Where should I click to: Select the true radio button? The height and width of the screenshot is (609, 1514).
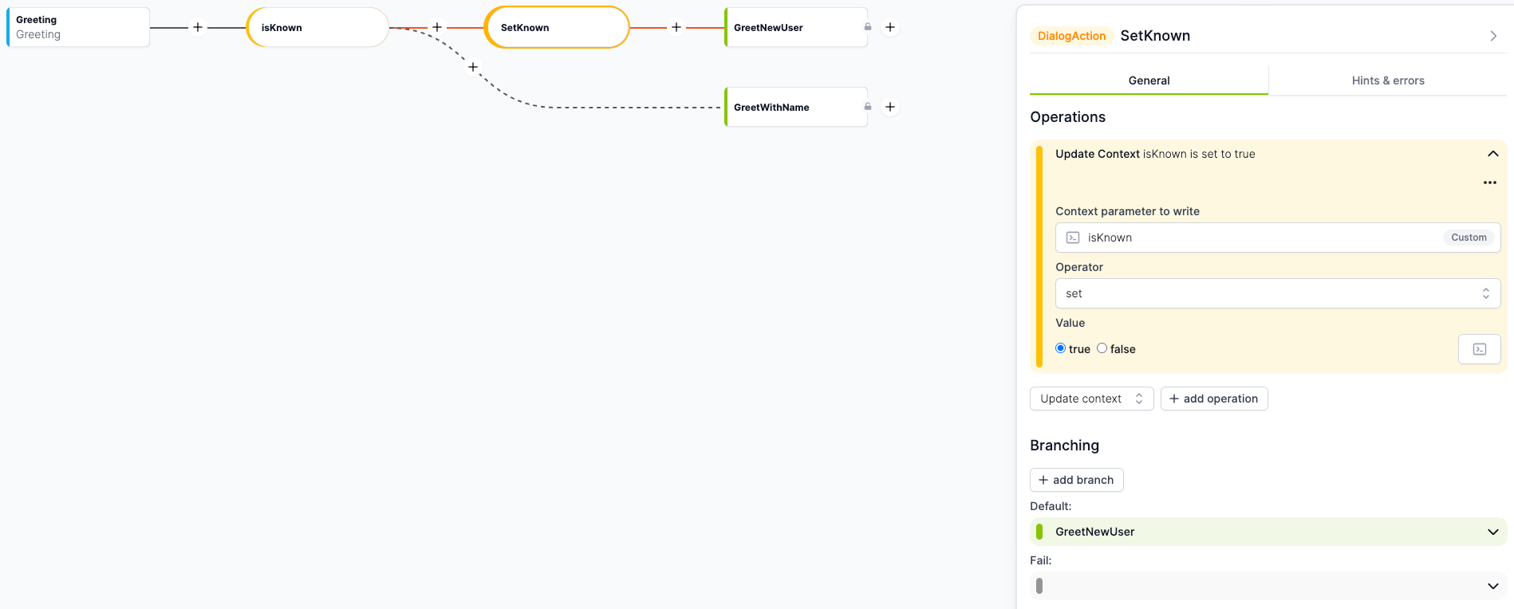[x=1061, y=348]
